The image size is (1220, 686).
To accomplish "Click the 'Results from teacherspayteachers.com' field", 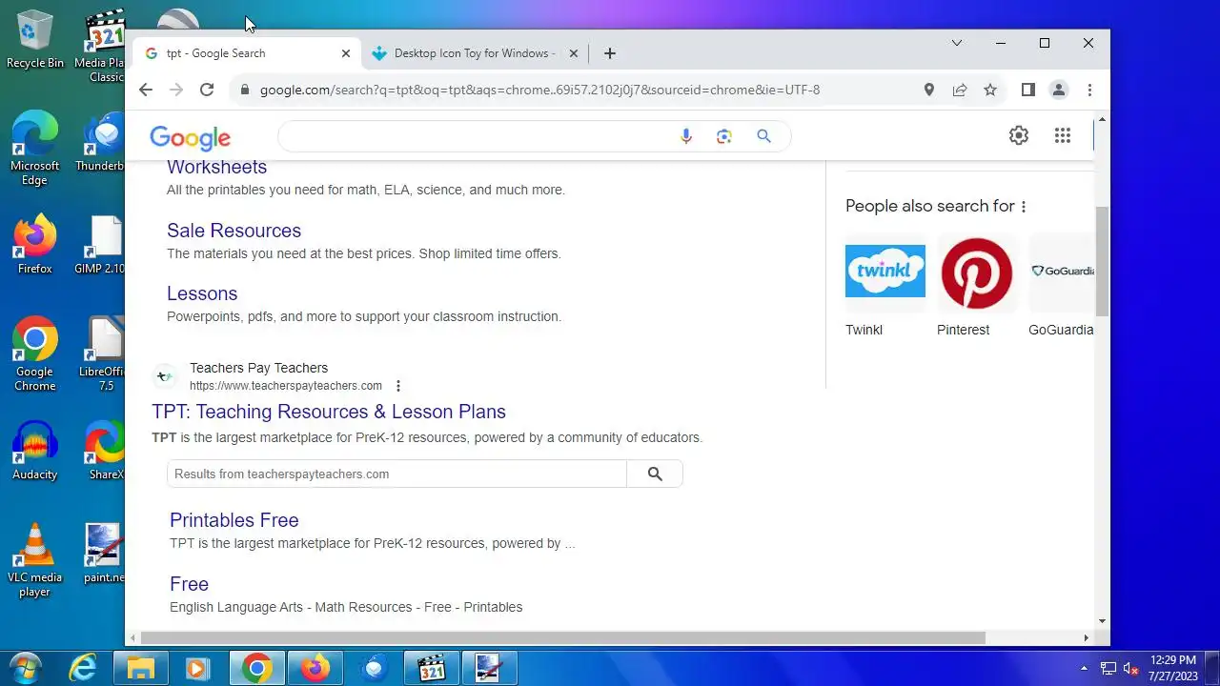I will point(396,474).
